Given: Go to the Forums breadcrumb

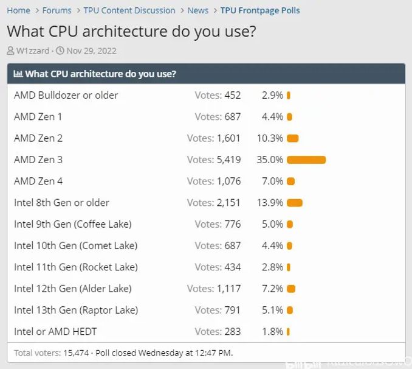Looking at the screenshot, I should tap(57, 10).
